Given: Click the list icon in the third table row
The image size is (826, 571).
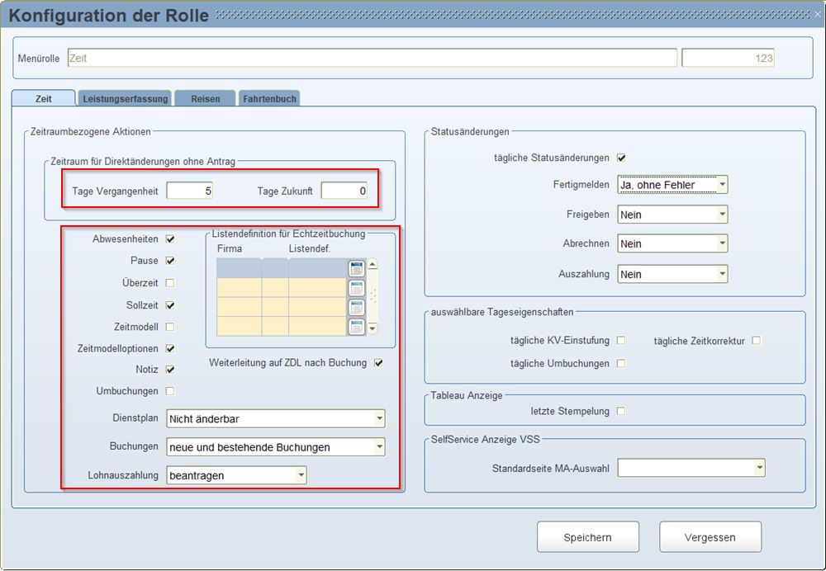Looking at the screenshot, I should (x=356, y=308).
